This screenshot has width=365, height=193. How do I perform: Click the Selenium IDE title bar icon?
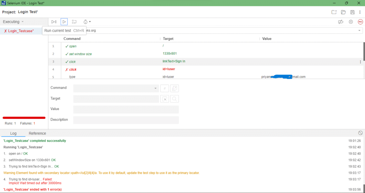(4, 3)
